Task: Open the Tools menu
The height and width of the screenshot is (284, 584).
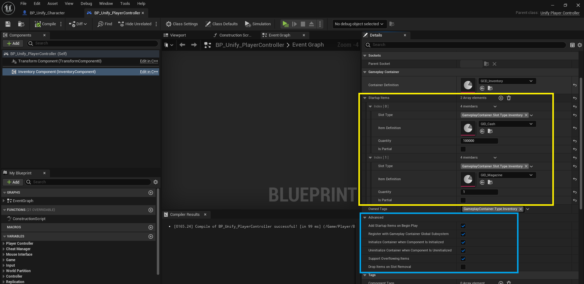Action: pos(125,4)
